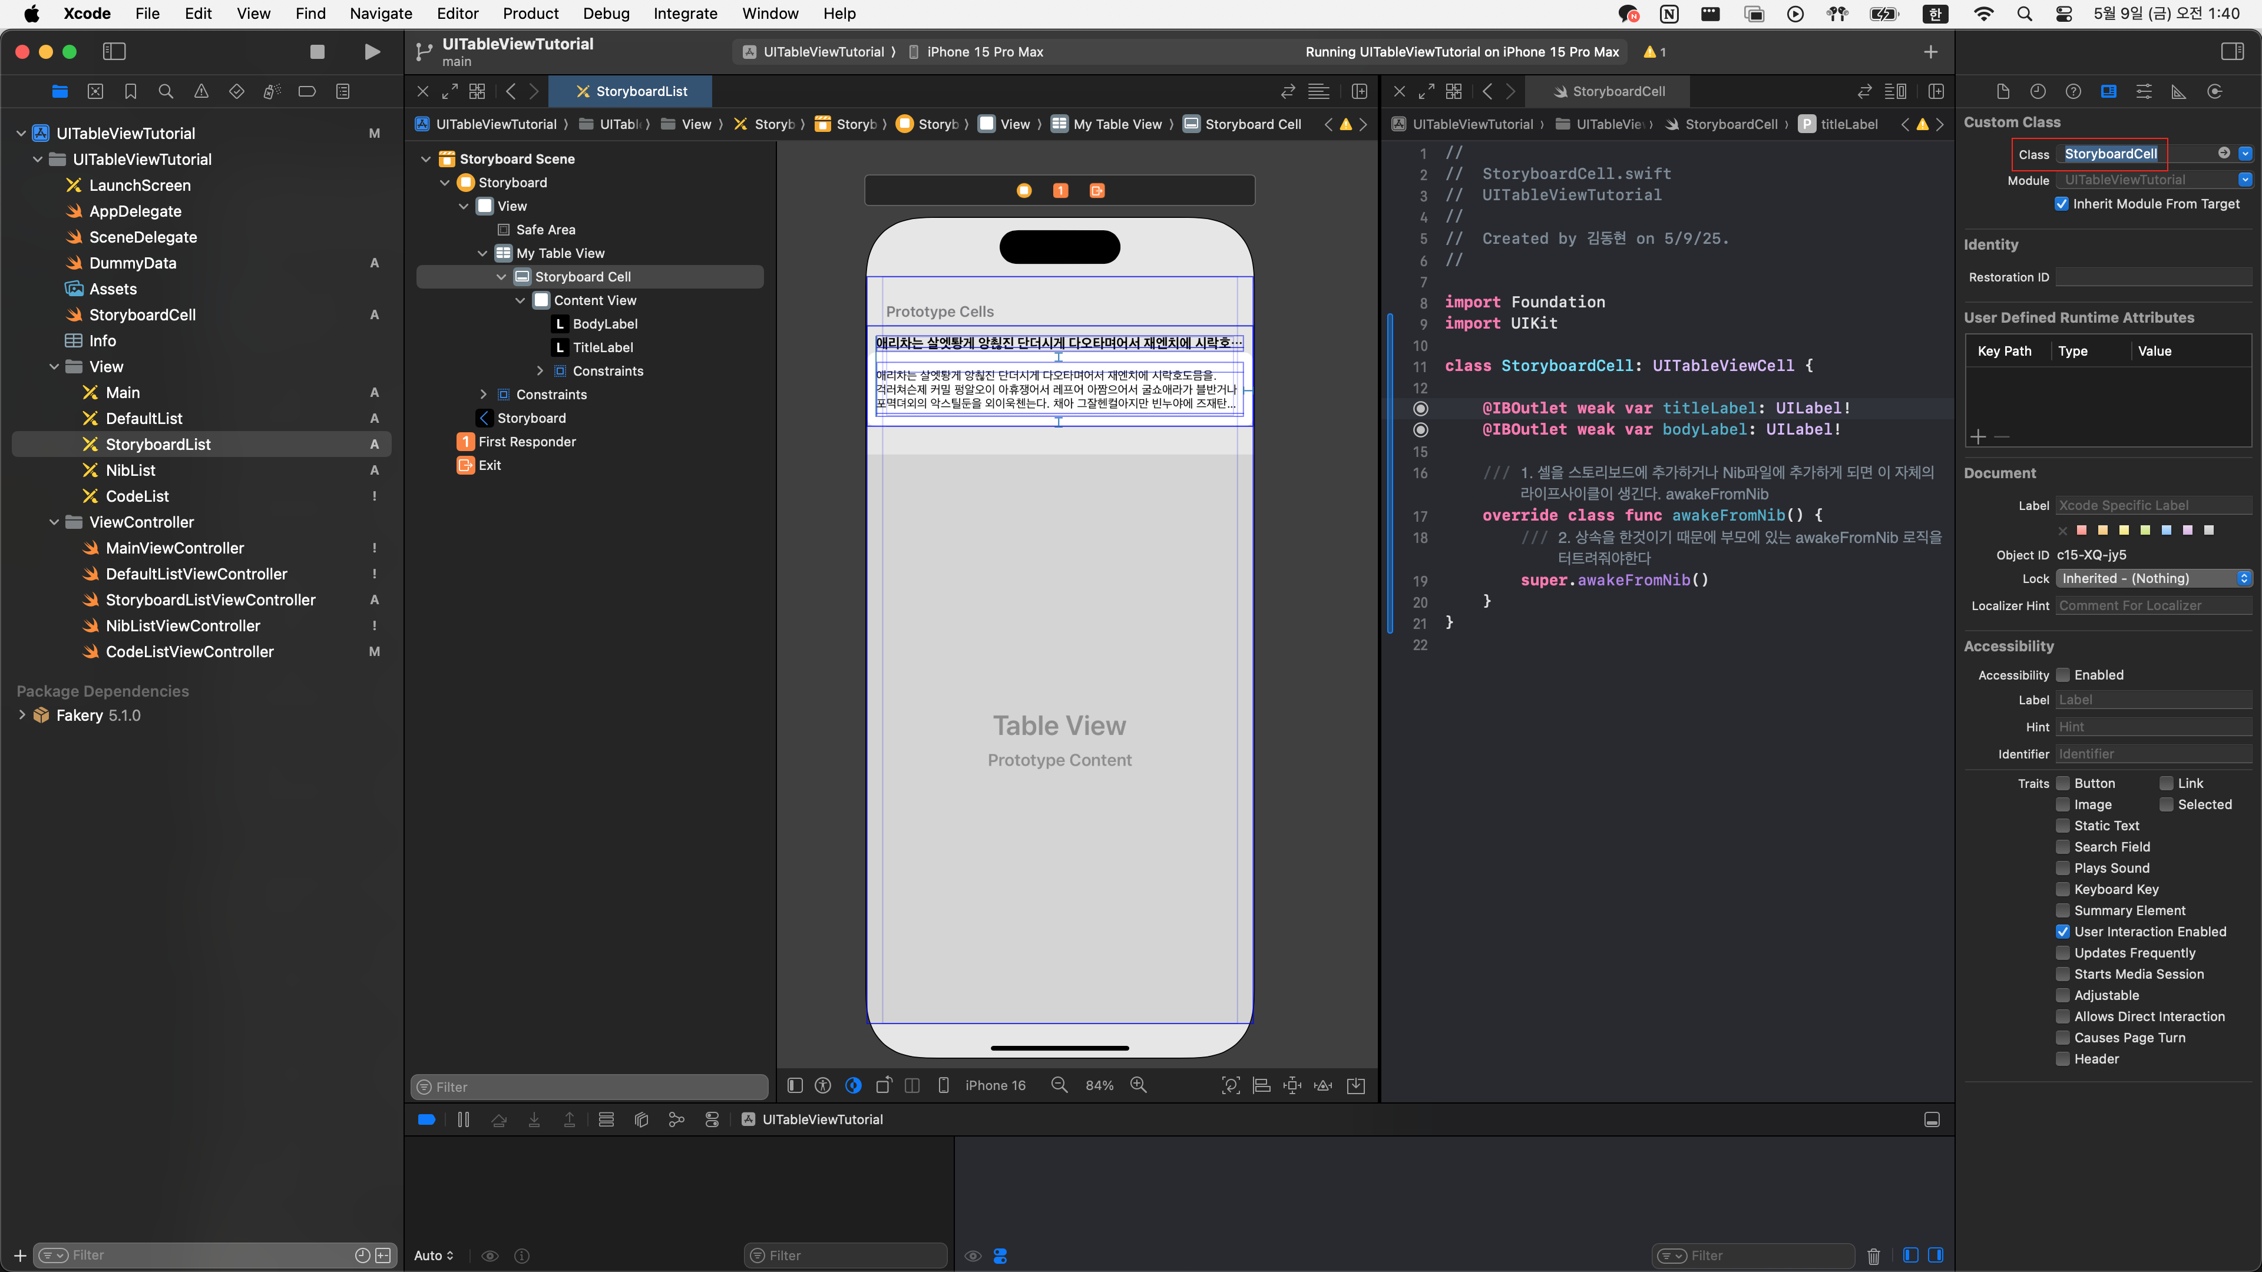Uncheck User Interaction Enabled trait
Image resolution: width=2262 pixels, height=1272 pixels.
2063,932
